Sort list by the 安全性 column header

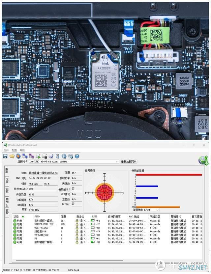tap(83, 216)
